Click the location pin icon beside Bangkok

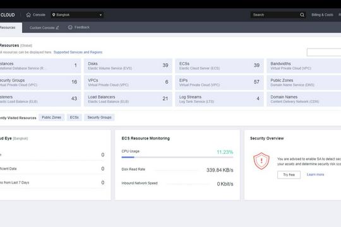coord(54,15)
